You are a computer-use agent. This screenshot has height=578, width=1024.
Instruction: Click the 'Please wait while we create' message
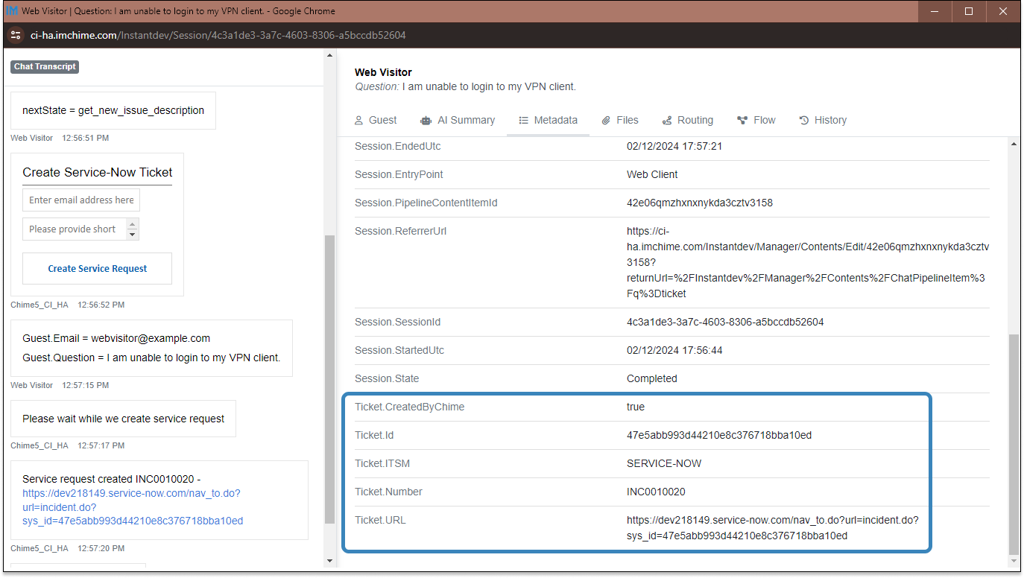click(x=123, y=419)
